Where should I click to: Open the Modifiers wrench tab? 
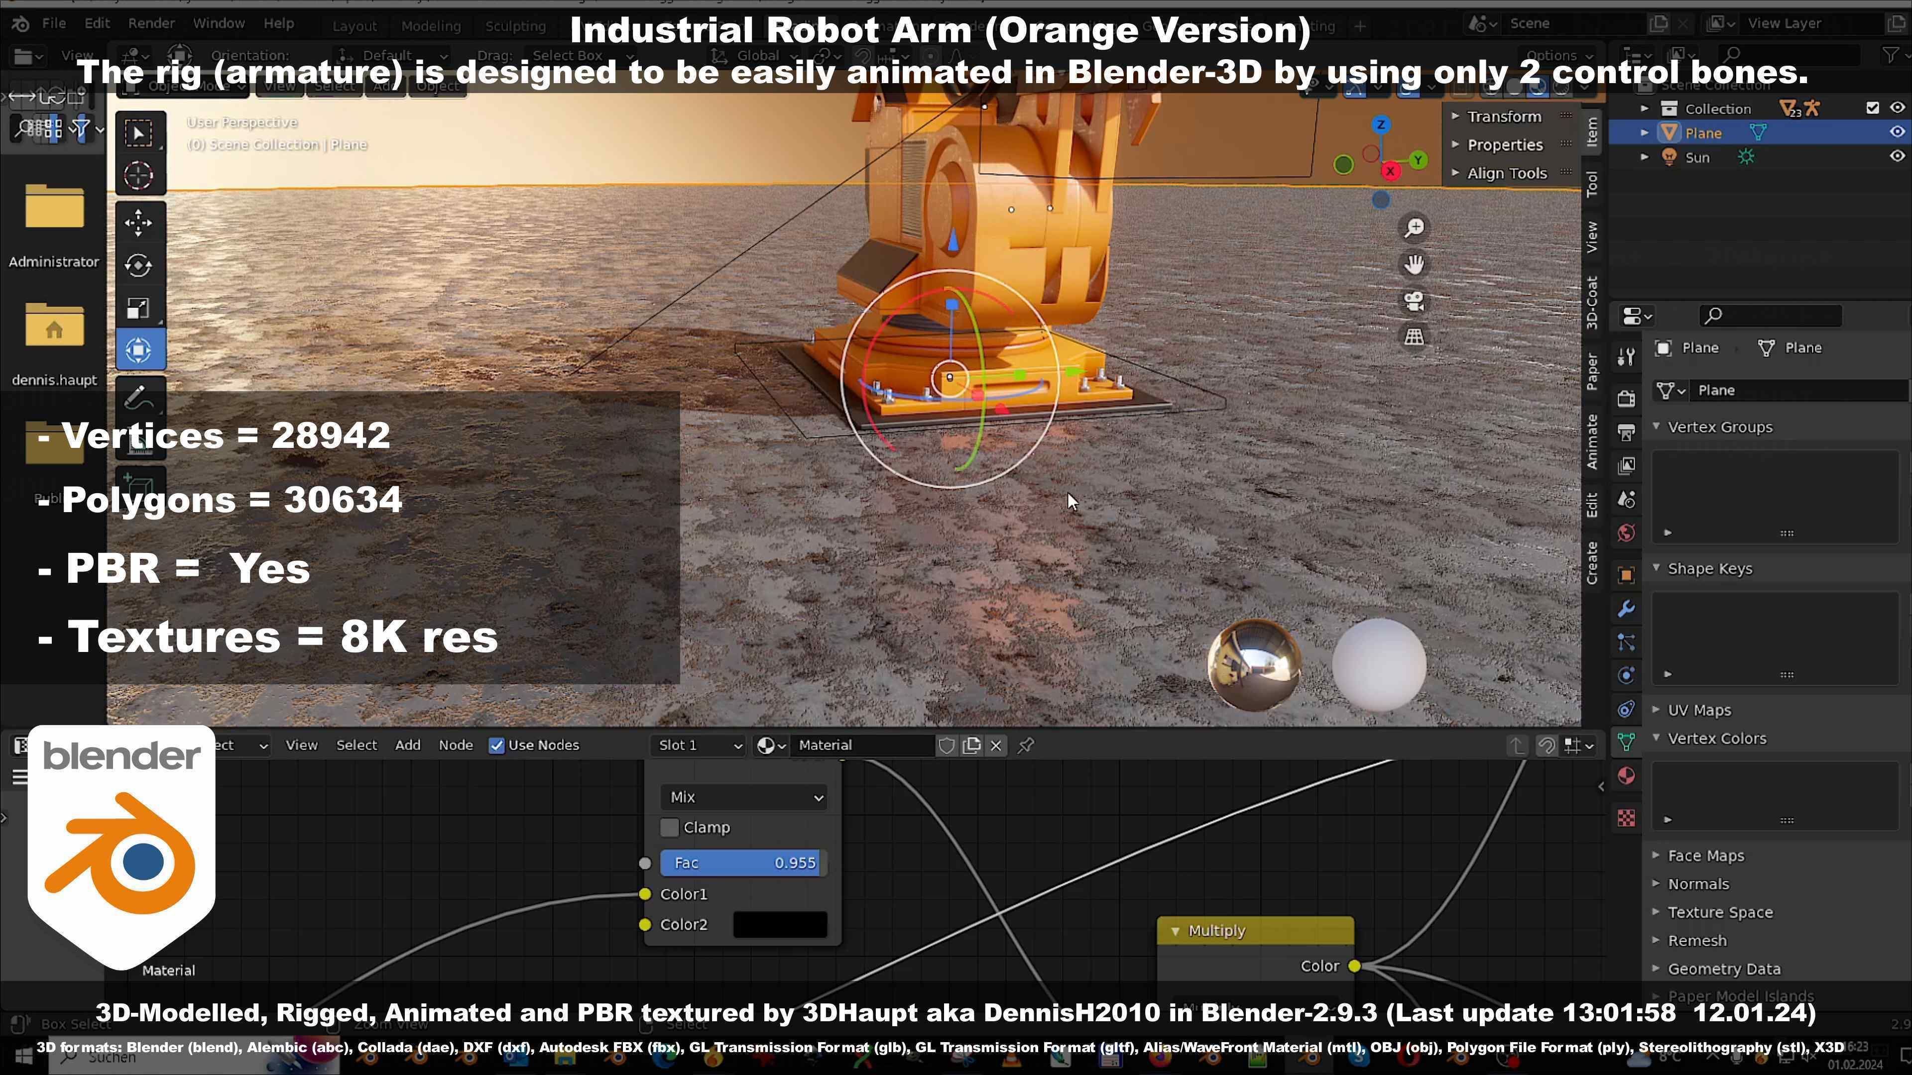1626,609
